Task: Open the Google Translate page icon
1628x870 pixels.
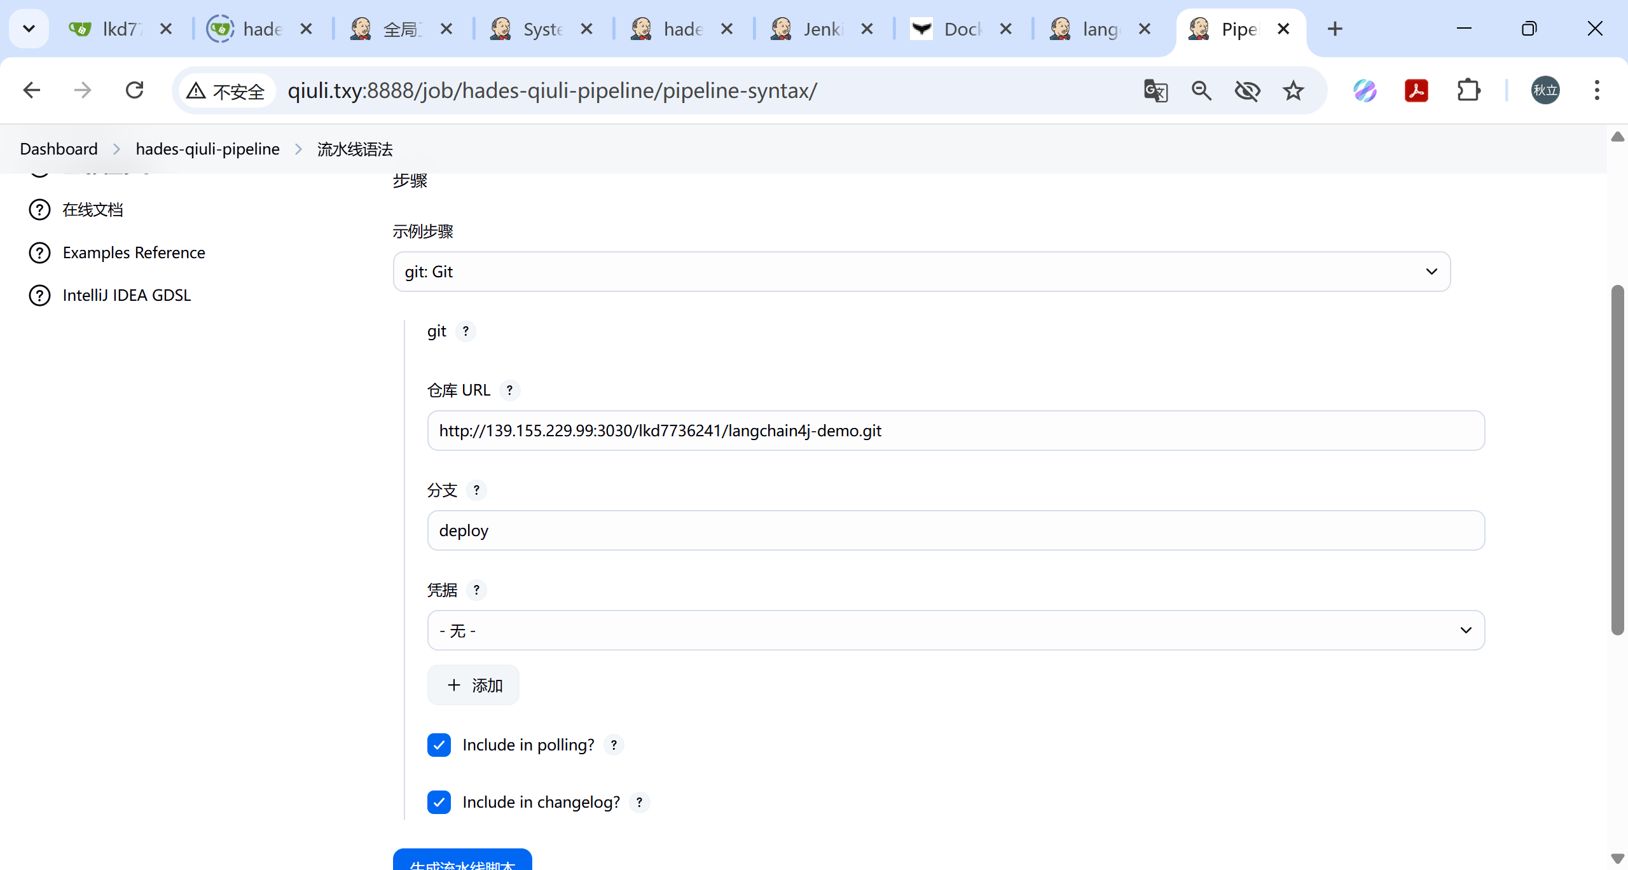Action: (1155, 91)
